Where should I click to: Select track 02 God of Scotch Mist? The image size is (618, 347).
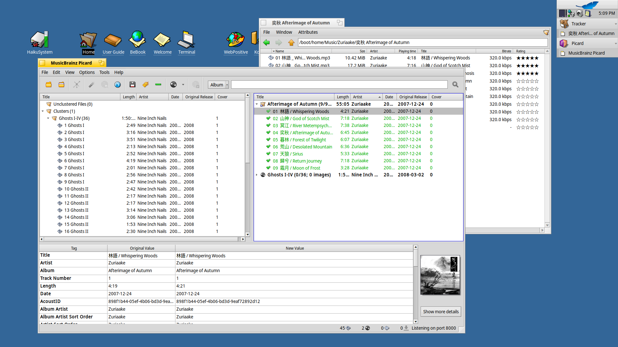[x=358, y=118]
